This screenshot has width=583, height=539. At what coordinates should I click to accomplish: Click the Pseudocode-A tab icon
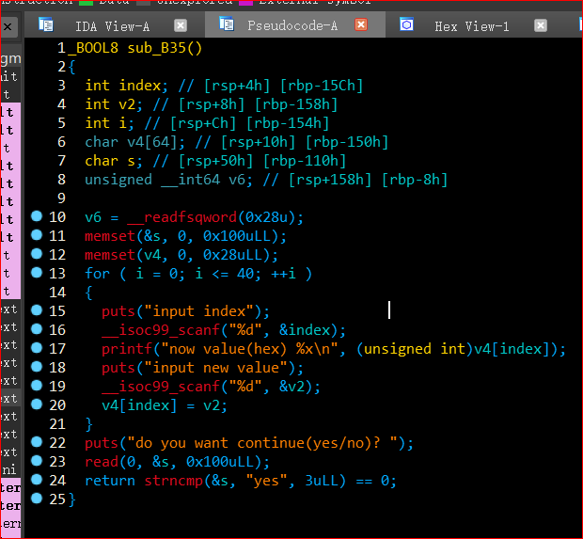click(227, 25)
